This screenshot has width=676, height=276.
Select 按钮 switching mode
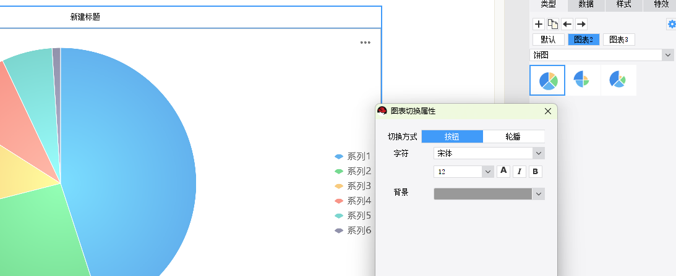452,136
